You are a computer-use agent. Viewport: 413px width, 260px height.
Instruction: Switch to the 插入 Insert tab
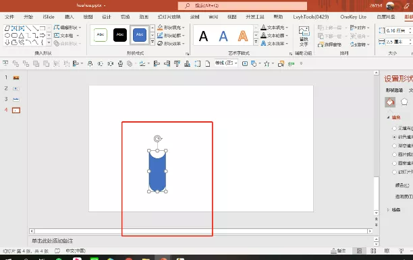(x=70, y=17)
